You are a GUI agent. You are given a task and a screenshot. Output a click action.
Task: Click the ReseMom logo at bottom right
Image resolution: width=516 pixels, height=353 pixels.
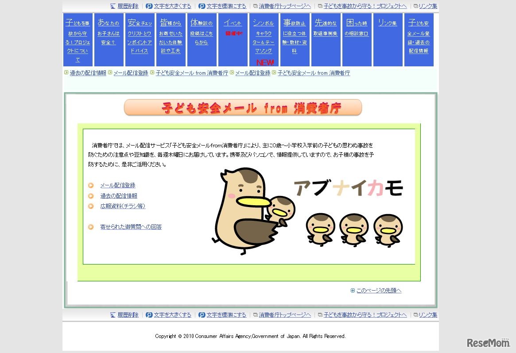point(487,342)
